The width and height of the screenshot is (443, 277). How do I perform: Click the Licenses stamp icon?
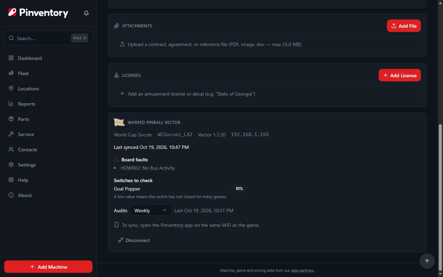tap(117, 75)
